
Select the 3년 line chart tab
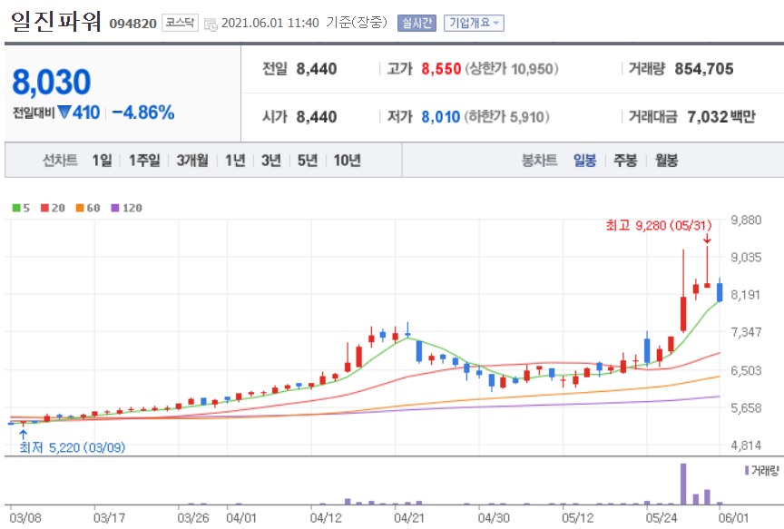pyautogui.click(x=271, y=161)
